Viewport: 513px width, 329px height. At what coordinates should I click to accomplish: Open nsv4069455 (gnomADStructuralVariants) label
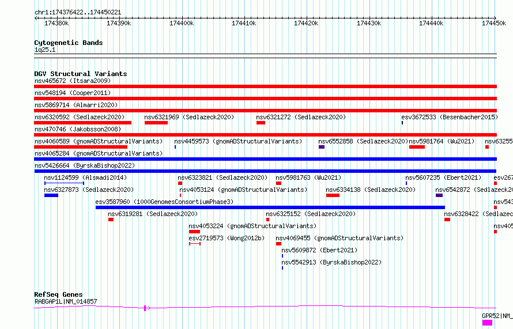pos(340,238)
